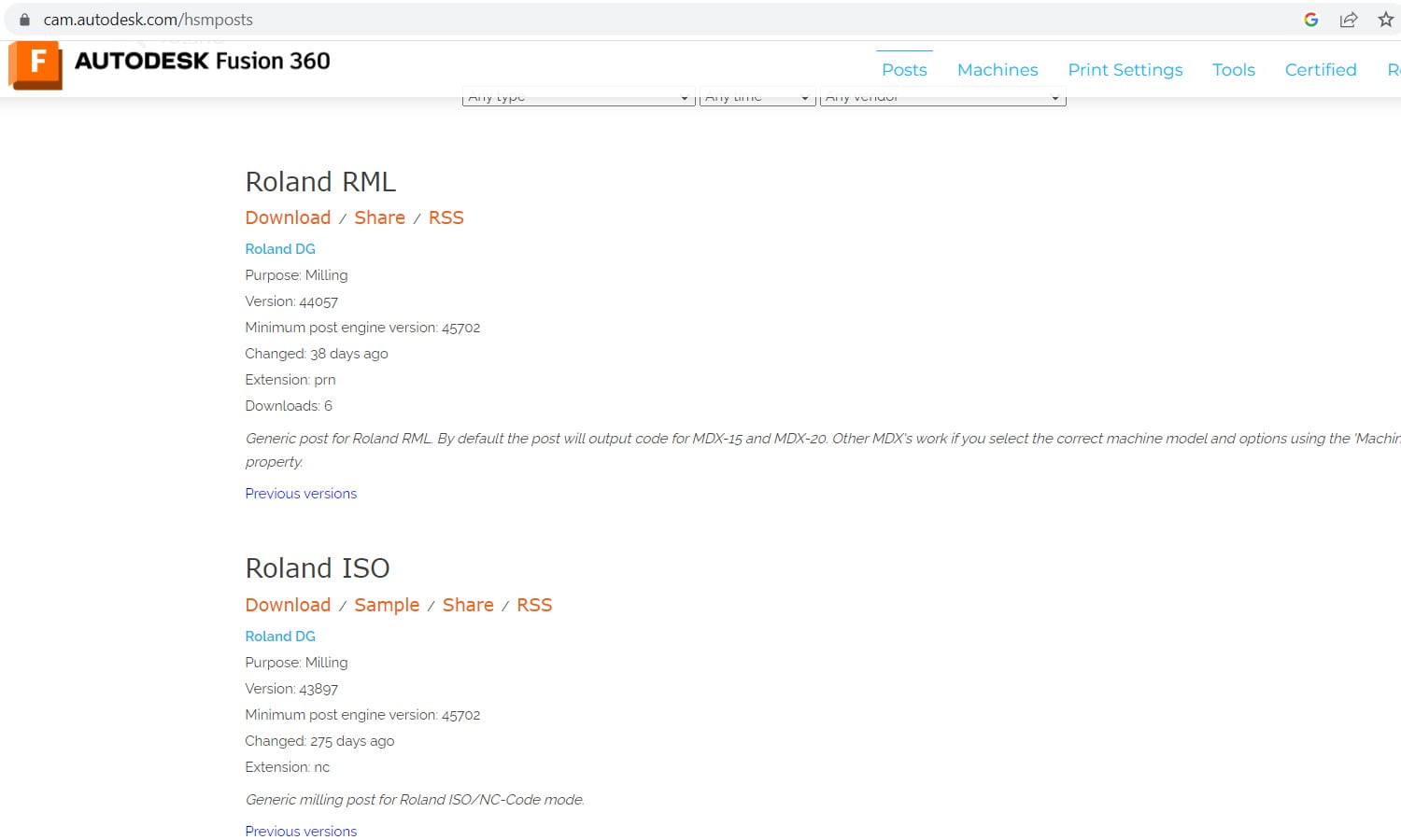Click the text 'Version: 44057'
1401x840 pixels.
coord(291,301)
